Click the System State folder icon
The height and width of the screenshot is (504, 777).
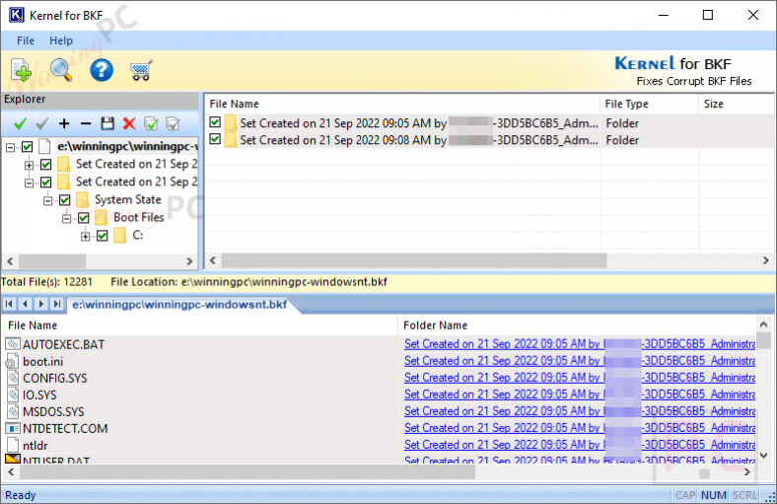pos(82,199)
